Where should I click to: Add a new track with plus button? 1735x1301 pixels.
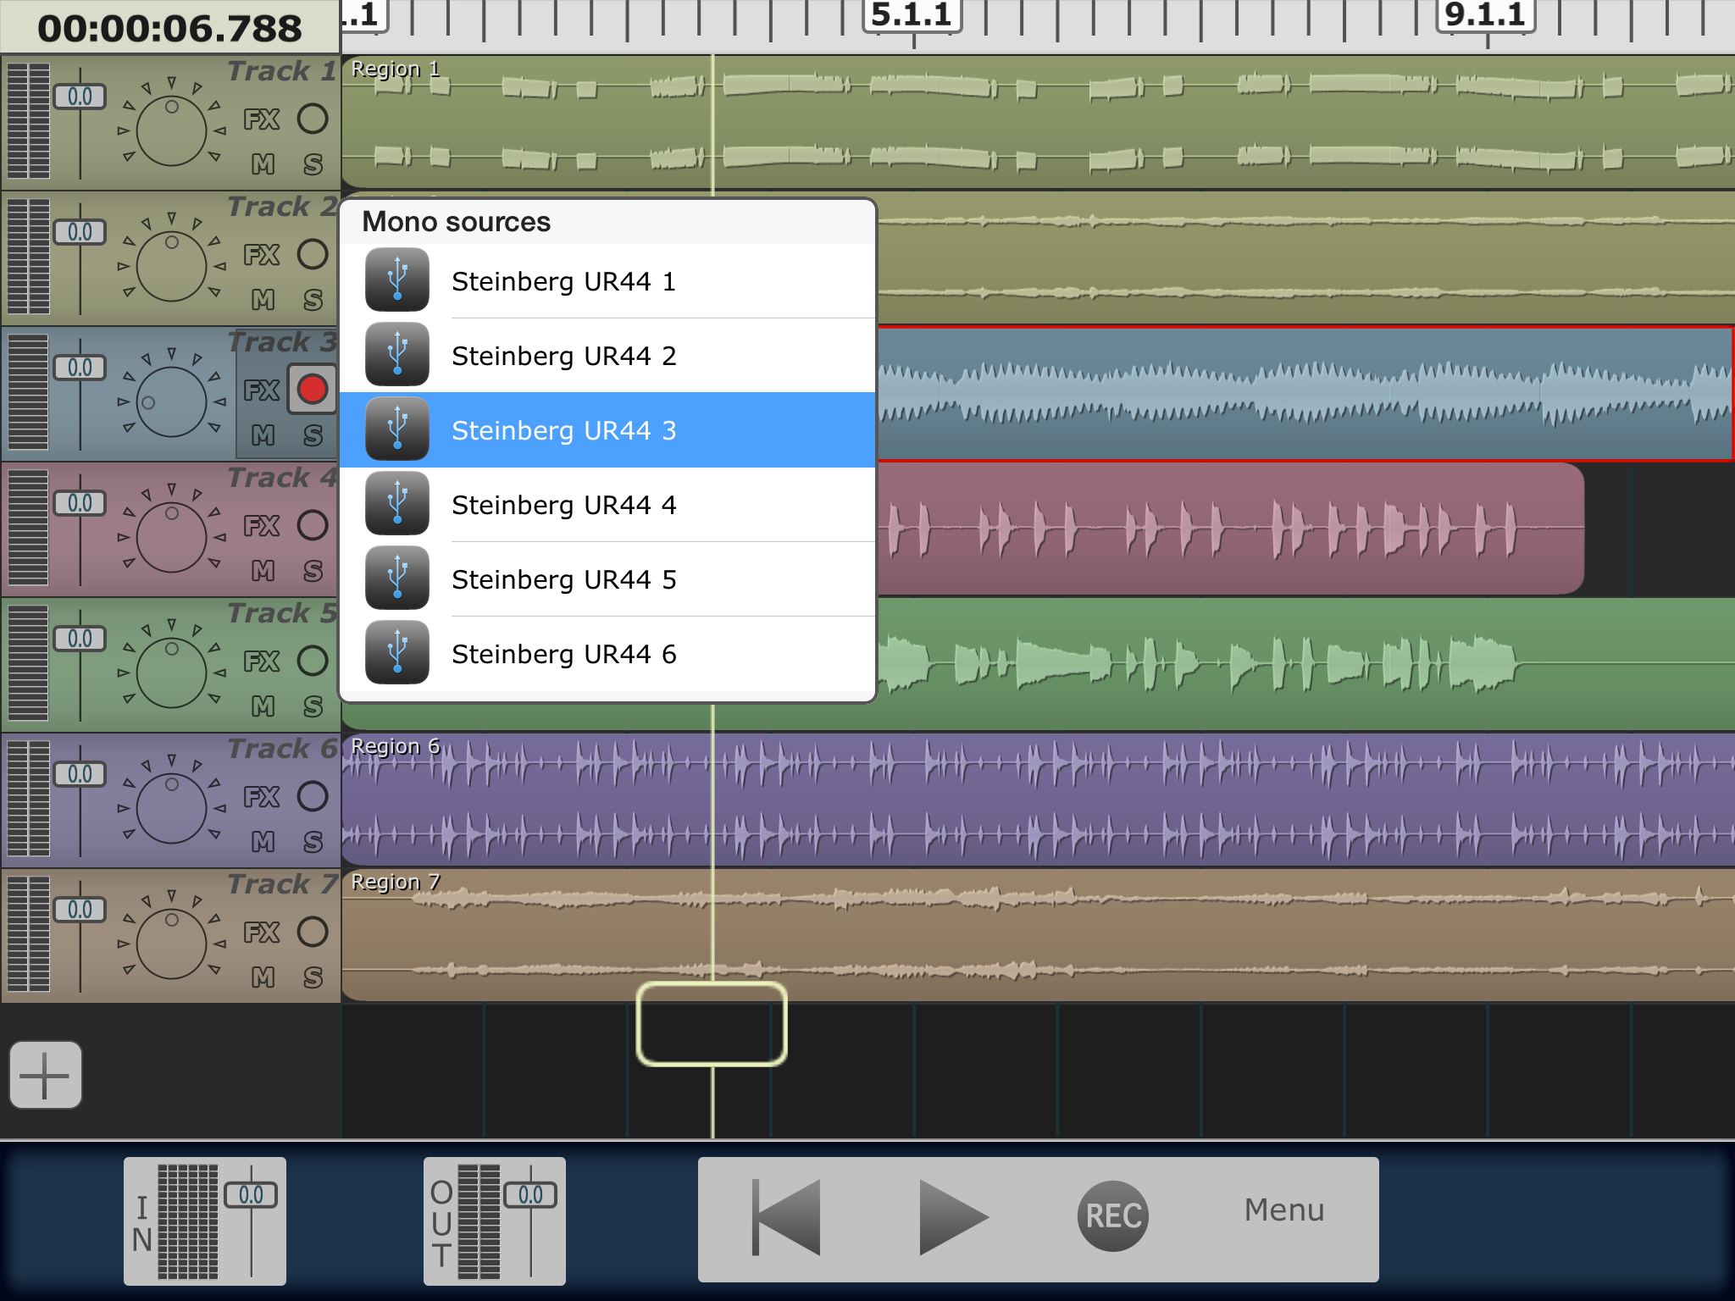point(46,1075)
